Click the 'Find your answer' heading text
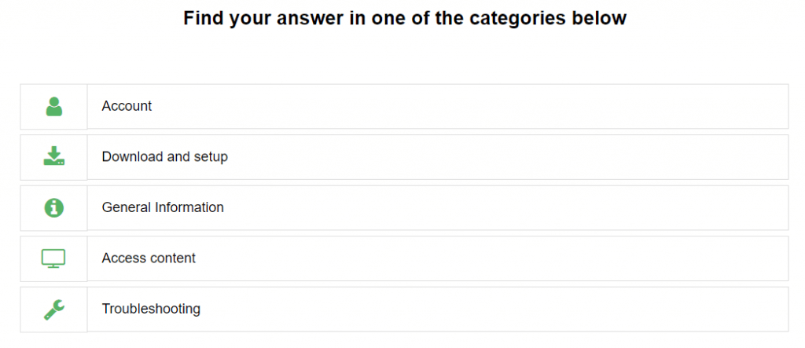 tap(405, 19)
